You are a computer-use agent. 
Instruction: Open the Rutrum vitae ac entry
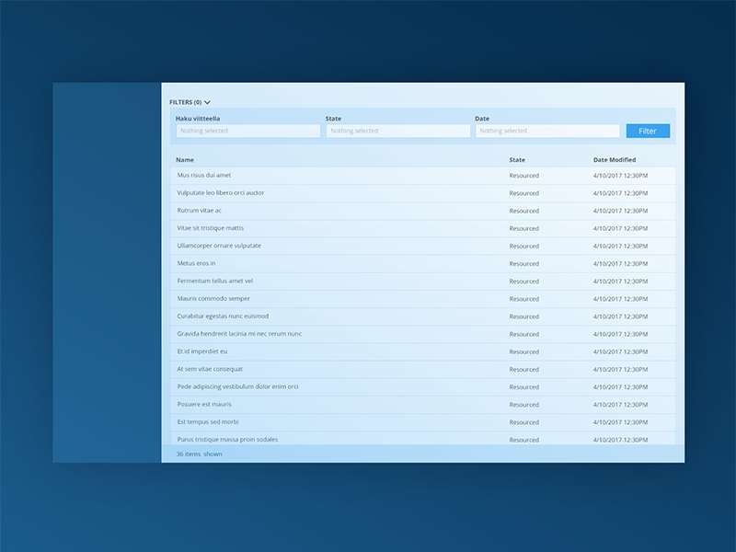199,211
